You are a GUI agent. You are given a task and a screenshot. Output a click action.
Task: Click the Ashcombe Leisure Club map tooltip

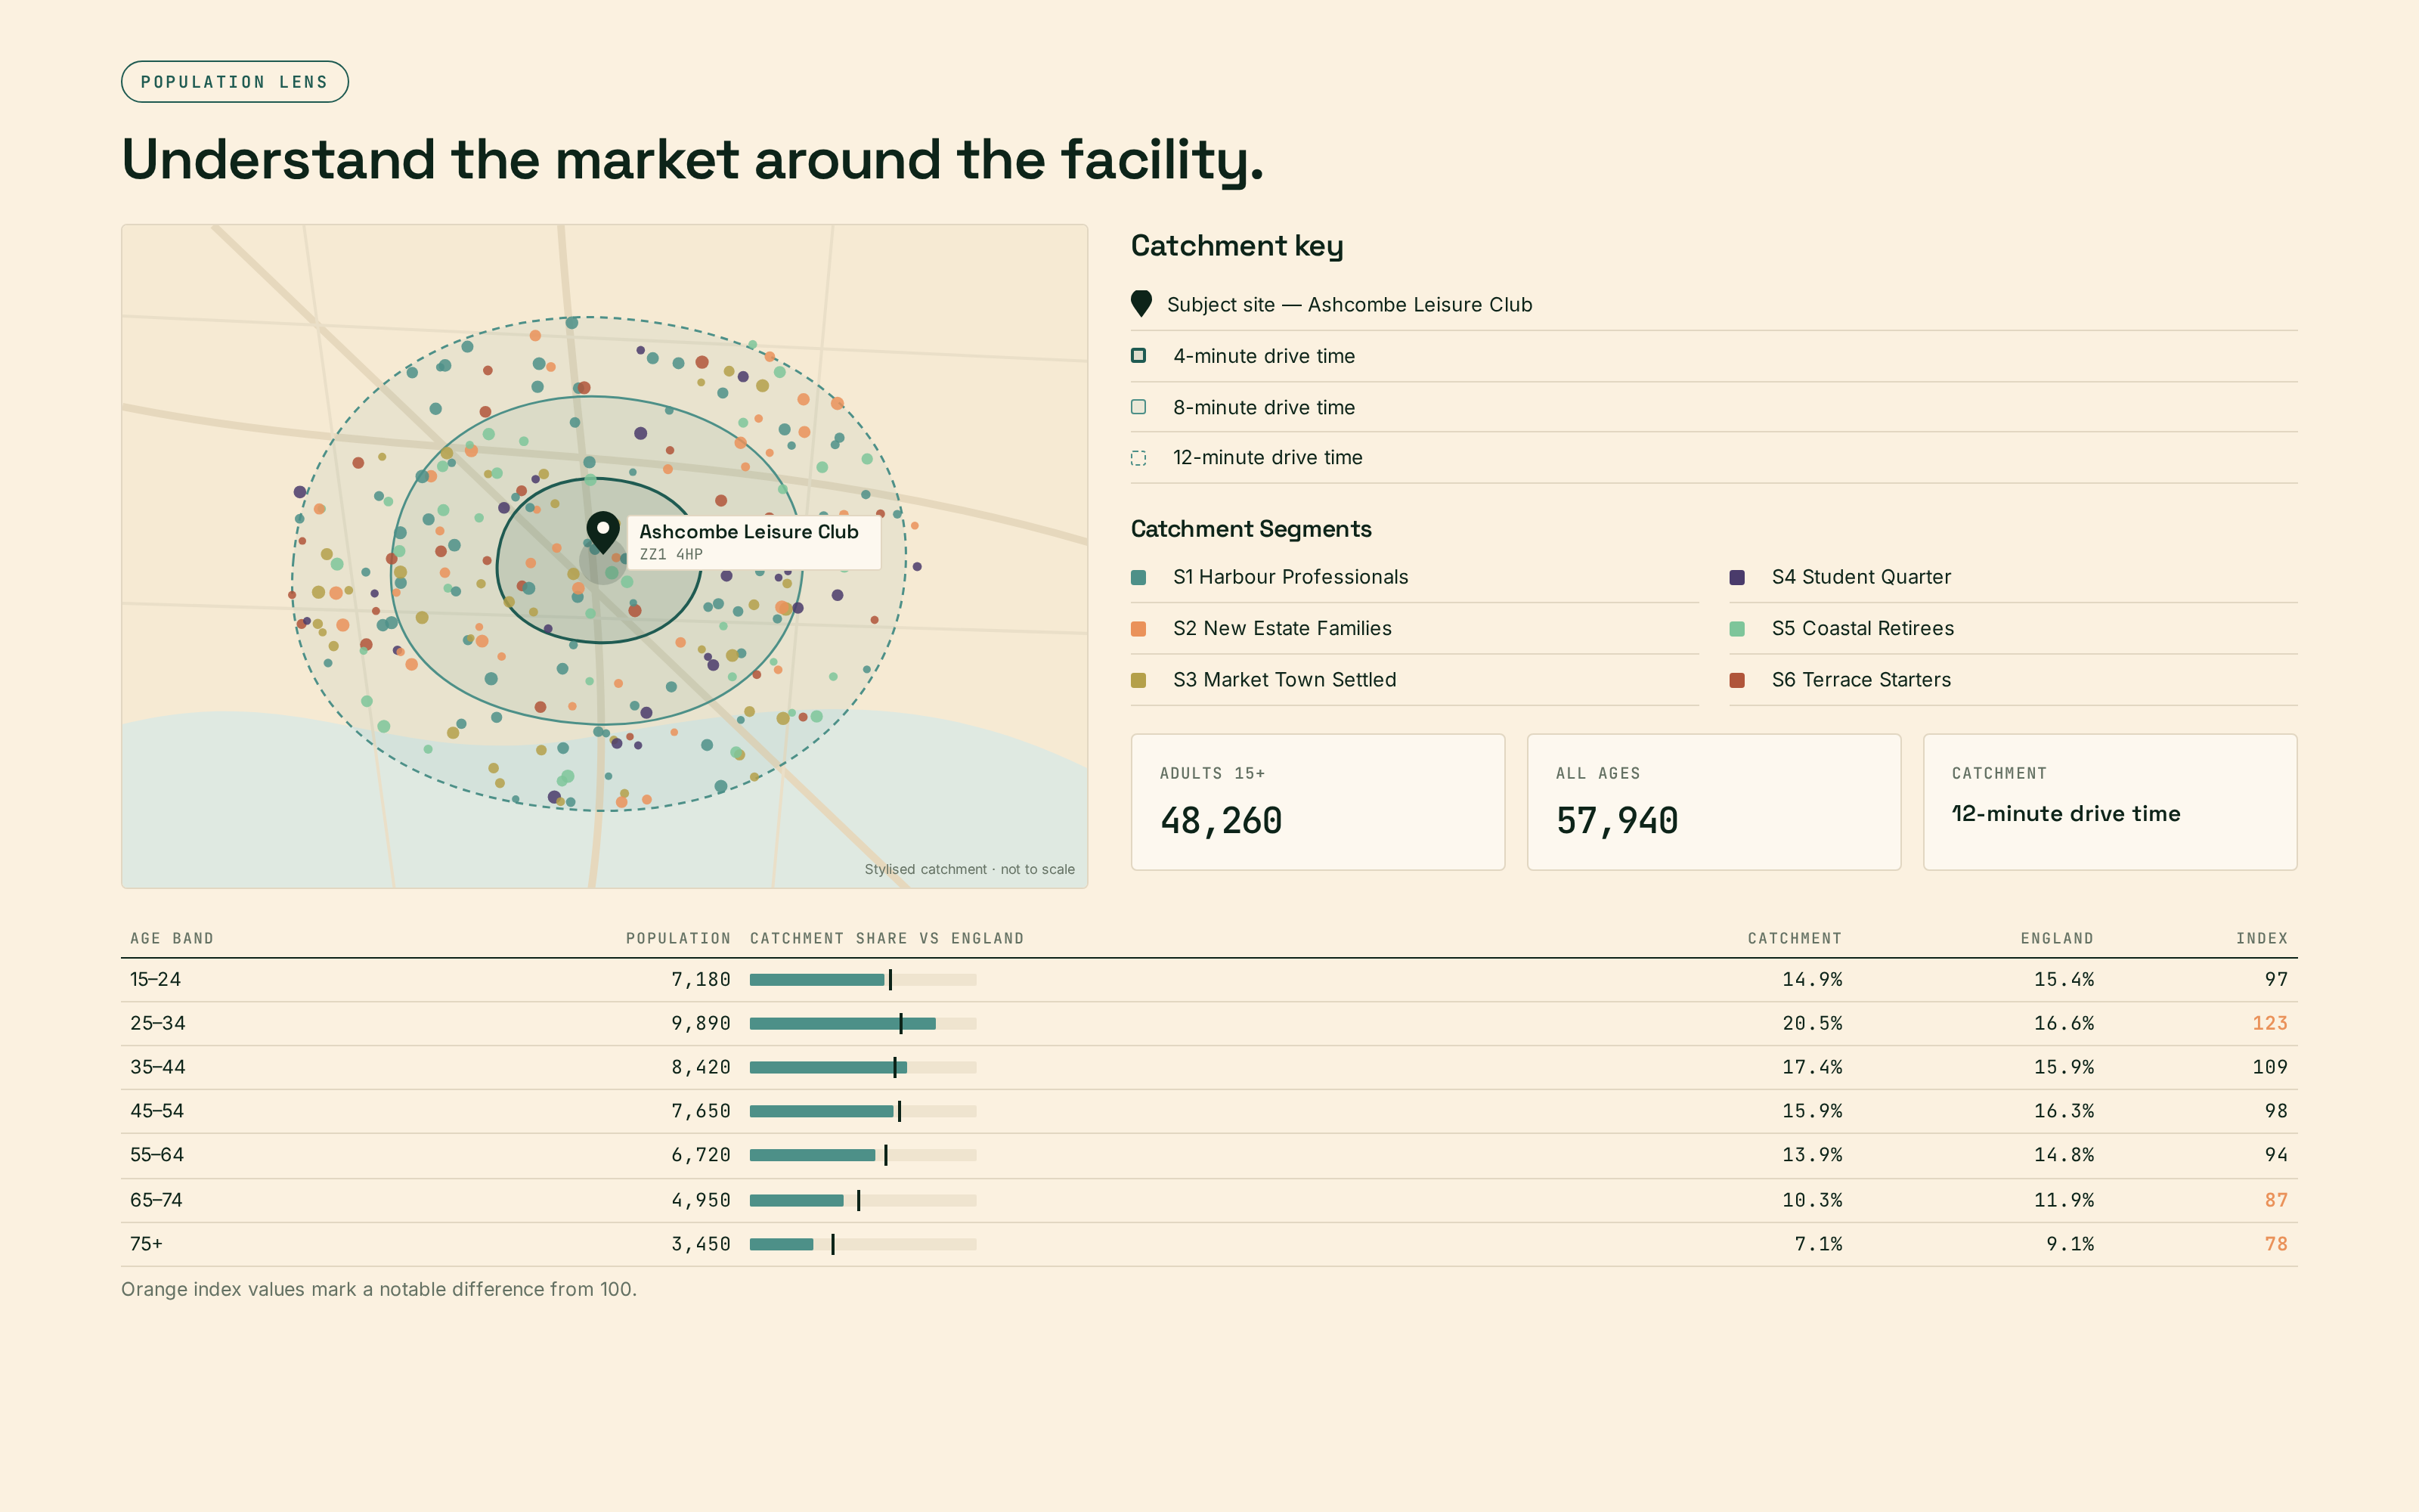(754, 542)
